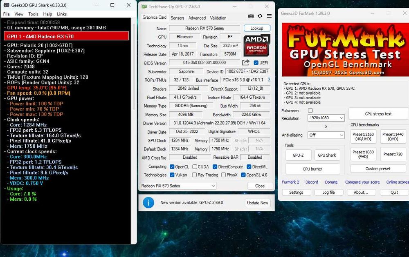Click Update Now for GPU-Z 2.69.0

click(257, 203)
